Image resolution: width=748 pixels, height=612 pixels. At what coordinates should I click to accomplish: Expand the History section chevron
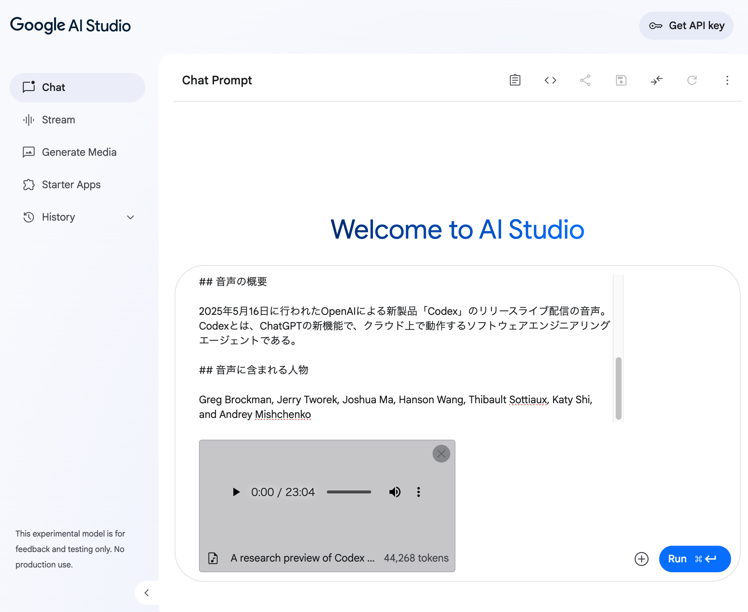[x=130, y=217]
